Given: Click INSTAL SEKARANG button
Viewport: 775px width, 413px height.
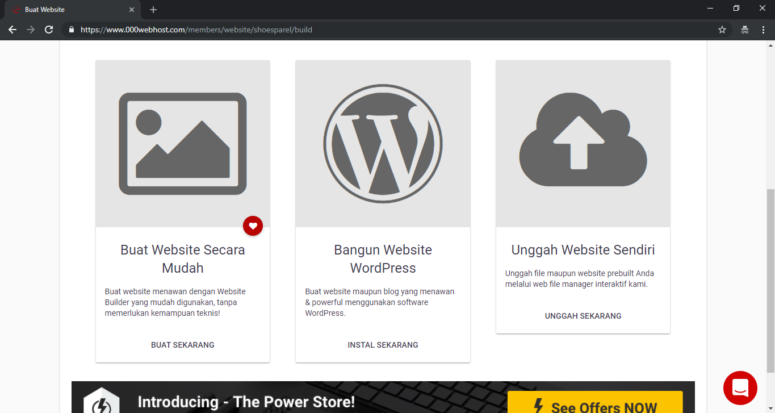Looking at the screenshot, I should click(383, 345).
